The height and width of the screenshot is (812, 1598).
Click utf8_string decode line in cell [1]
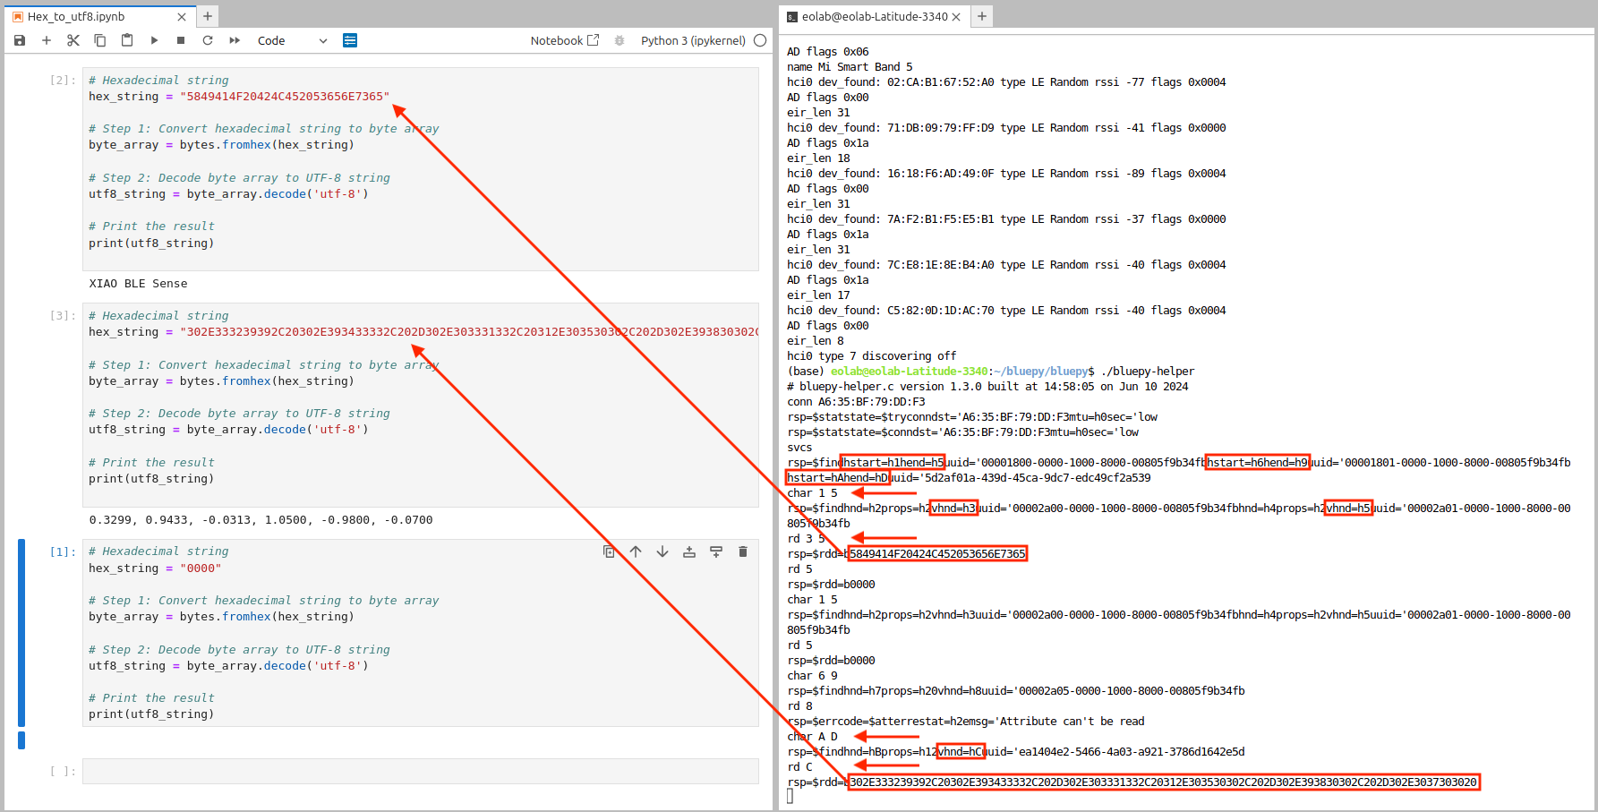pos(228,666)
